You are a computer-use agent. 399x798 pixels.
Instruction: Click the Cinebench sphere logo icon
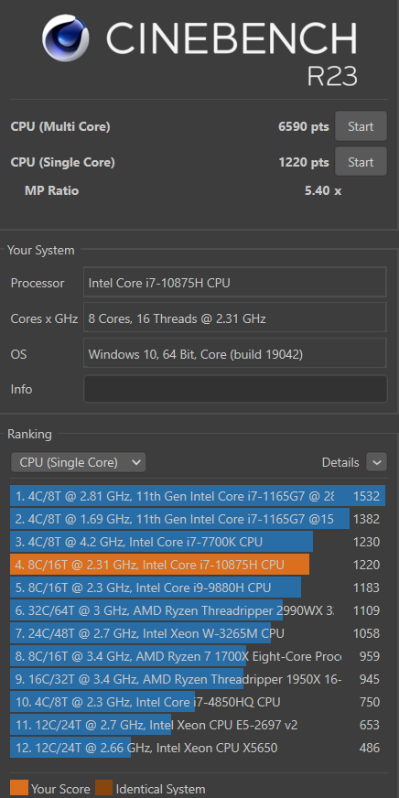pos(66,38)
